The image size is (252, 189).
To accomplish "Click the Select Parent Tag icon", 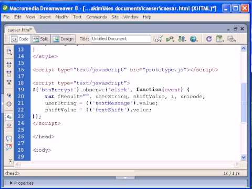I will pos(9,96).
